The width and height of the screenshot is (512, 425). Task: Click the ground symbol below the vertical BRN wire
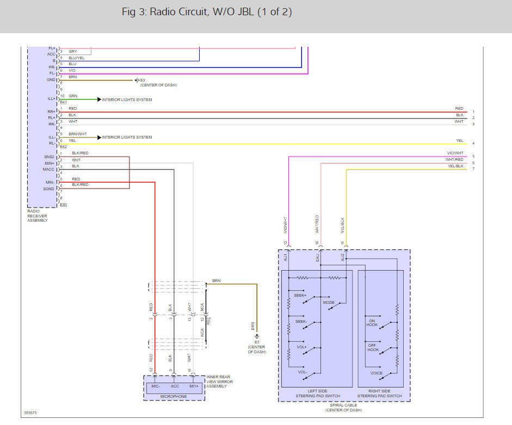[x=257, y=336]
